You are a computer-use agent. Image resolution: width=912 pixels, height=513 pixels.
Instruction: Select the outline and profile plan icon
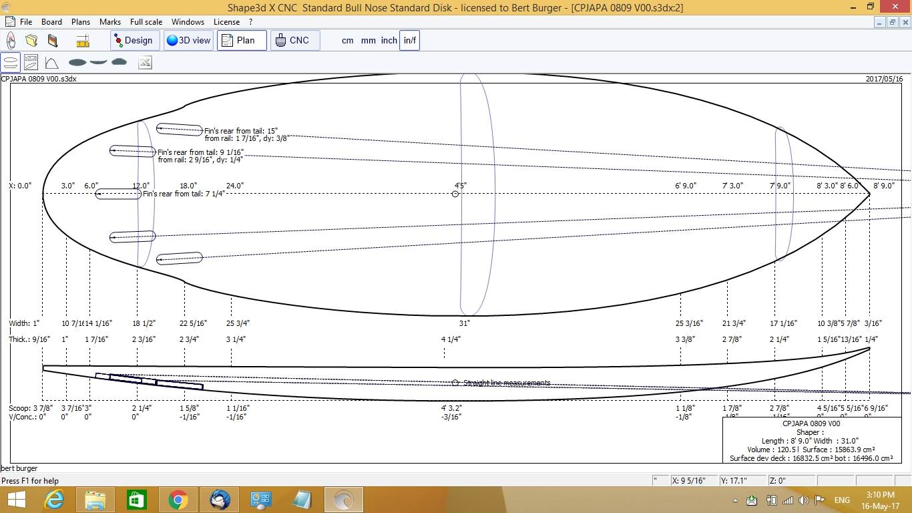(x=11, y=63)
